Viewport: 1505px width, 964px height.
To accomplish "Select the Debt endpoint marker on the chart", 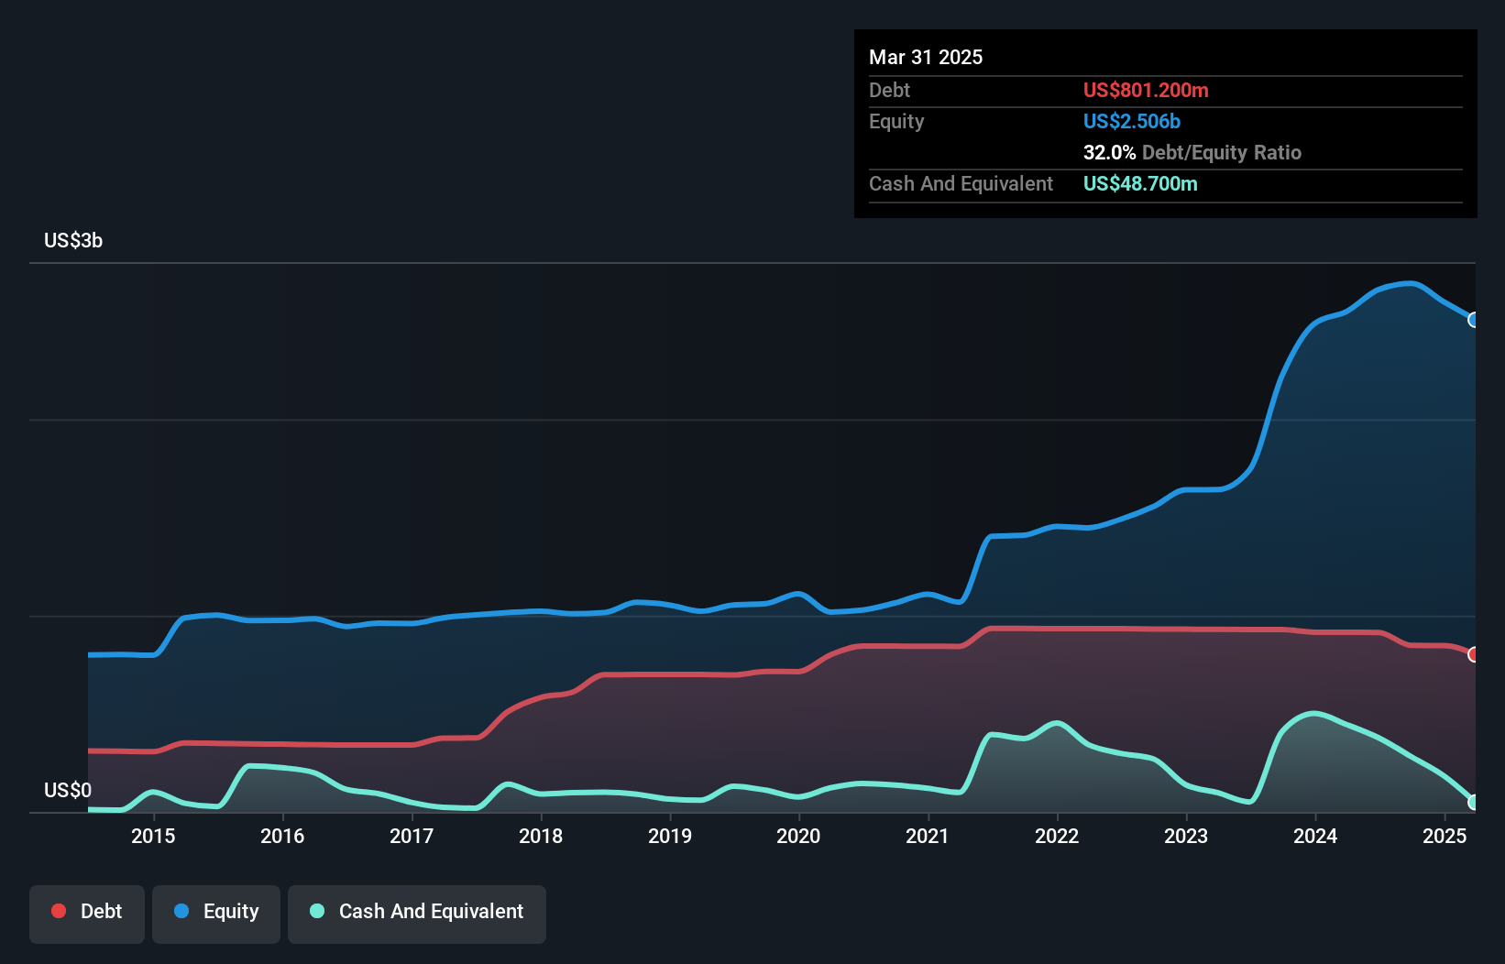I will 1473,654.
